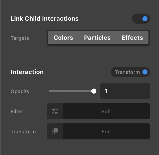Viewport: 159px width, 155px height.
Task: Click the dashed divider between Colors and Particles
Action: click(x=79, y=38)
